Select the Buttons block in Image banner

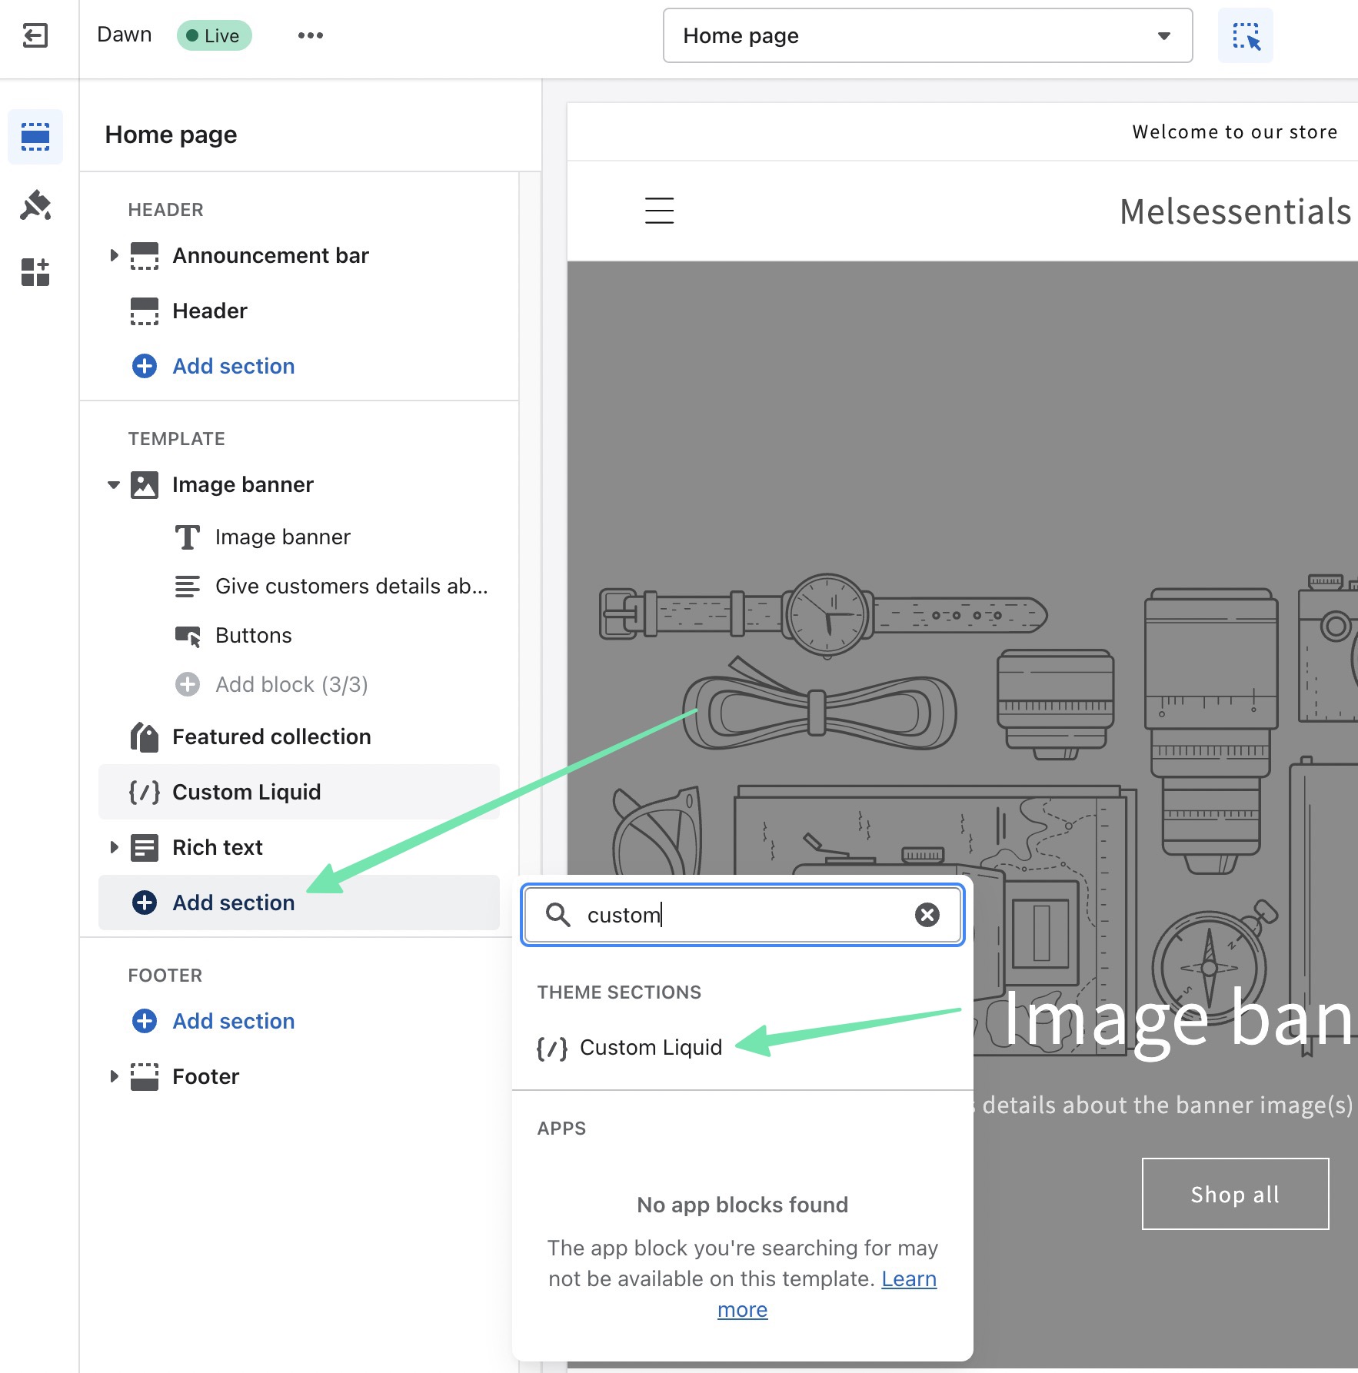point(253,635)
